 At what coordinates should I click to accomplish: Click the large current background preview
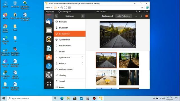[118, 35]
